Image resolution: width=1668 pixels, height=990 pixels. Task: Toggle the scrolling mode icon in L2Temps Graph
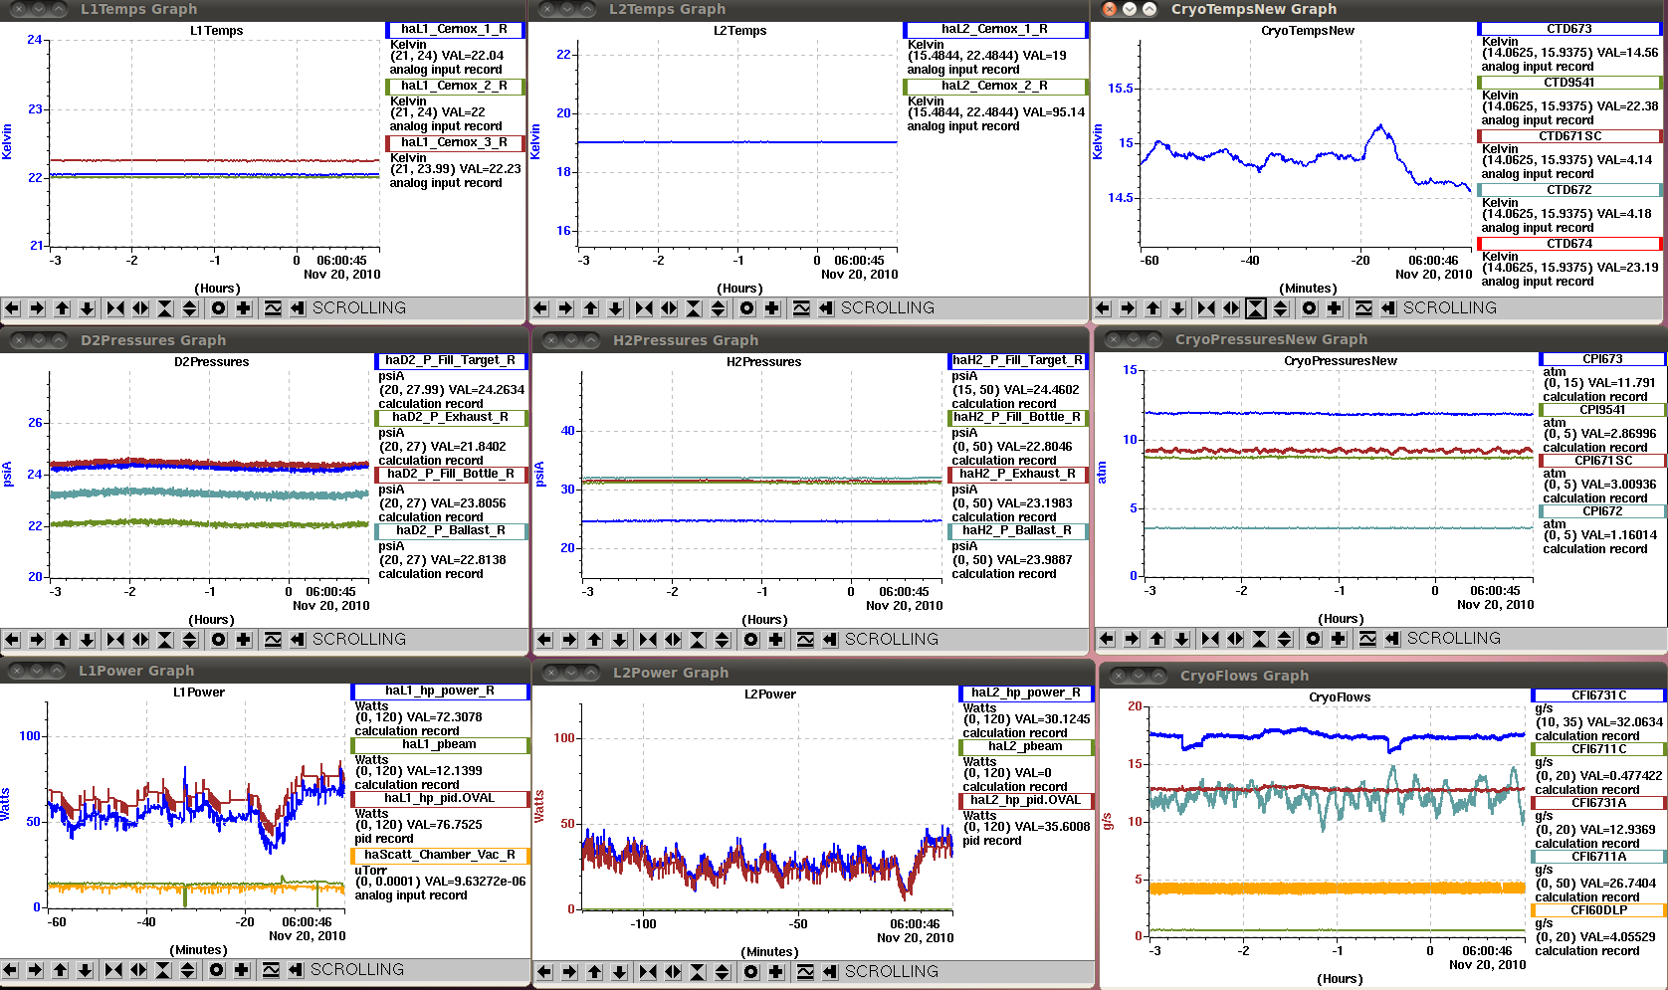[x=826, y=308]
